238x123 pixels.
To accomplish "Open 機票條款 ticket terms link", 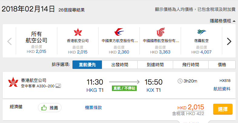I will (93, 108).
